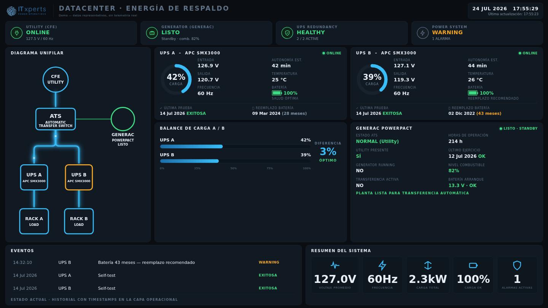
Task: Click the UPS Redundancy shield icon
Action: 287,33
